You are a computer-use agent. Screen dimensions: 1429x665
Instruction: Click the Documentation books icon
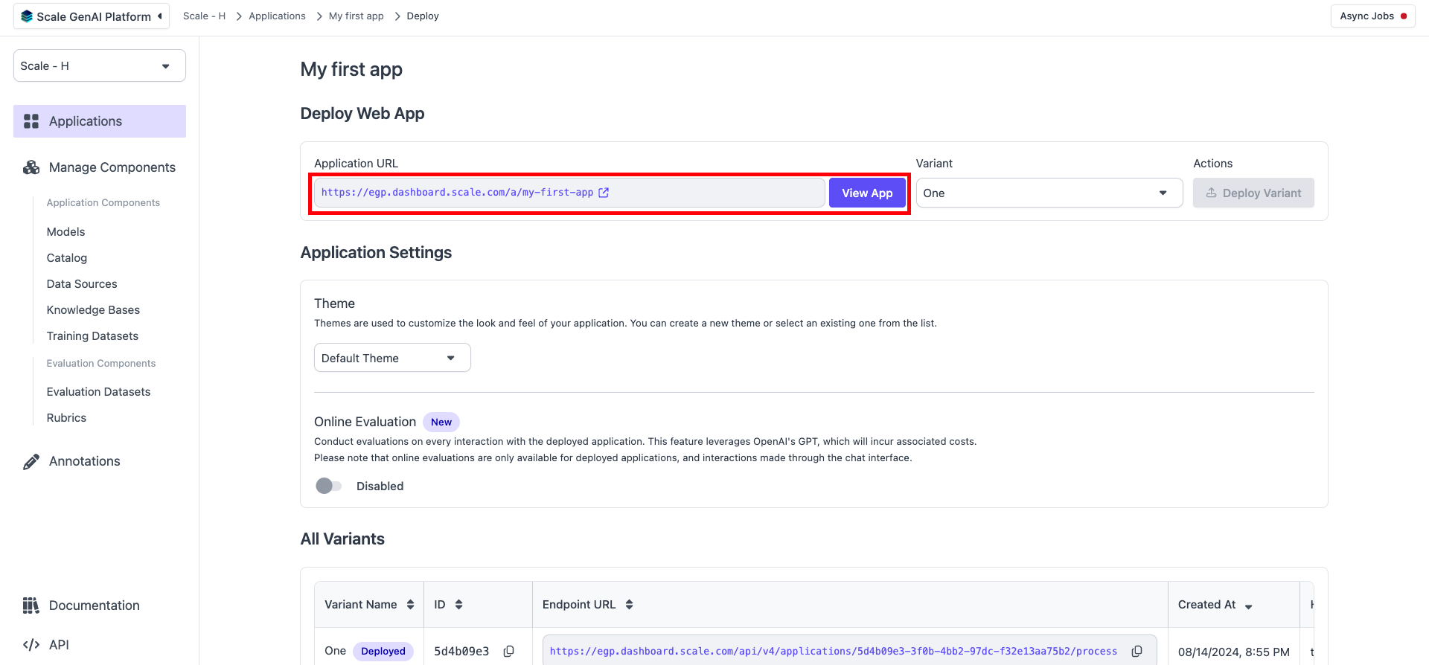31,605
